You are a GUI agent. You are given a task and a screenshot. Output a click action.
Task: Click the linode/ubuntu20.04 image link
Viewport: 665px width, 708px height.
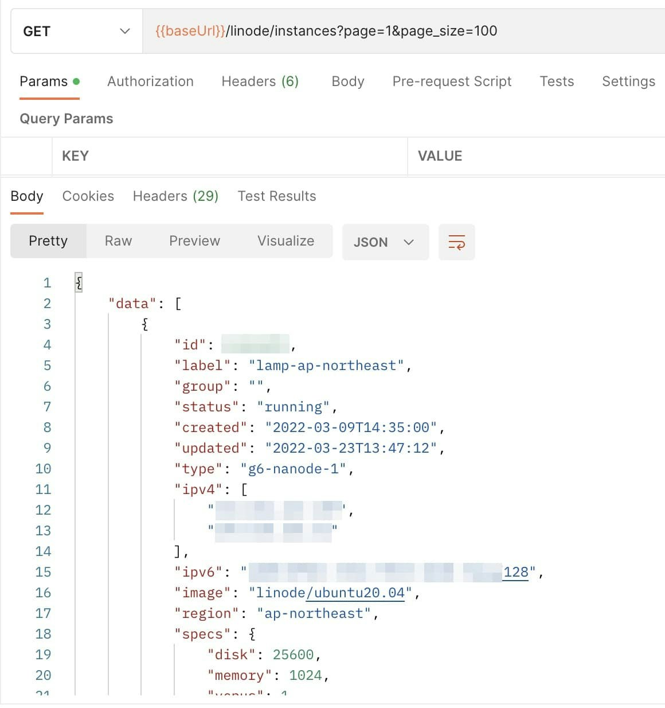356,592
